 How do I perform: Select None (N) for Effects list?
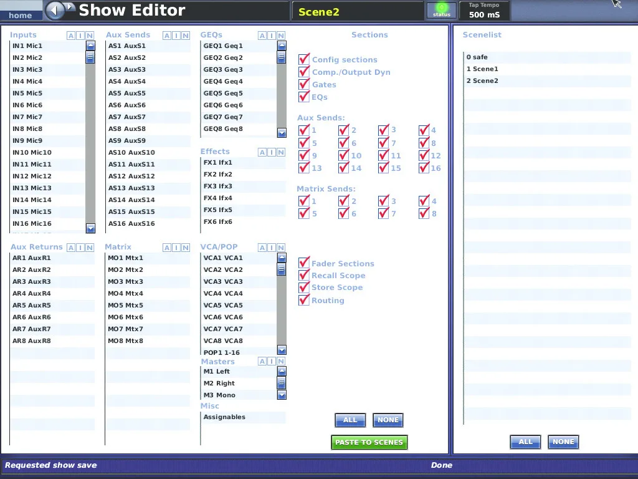coord(281,152)
